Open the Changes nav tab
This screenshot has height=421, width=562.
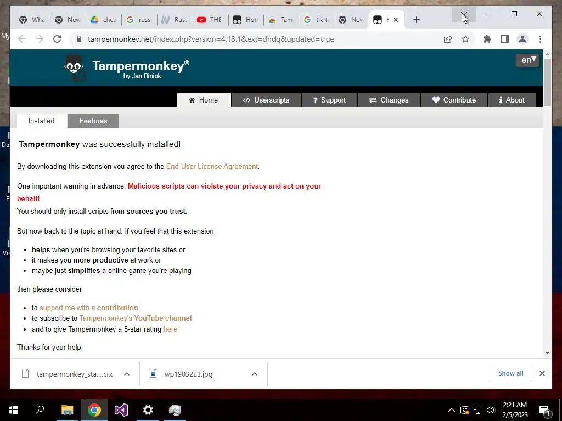[x=389, y=100]
